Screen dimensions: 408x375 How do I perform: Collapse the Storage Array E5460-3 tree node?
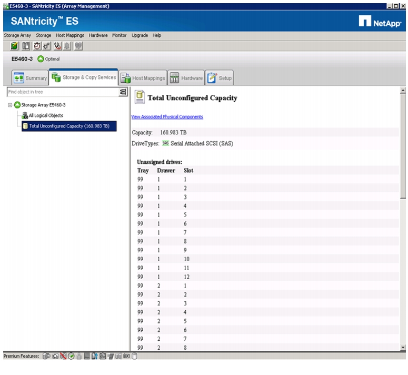[10, 105]
